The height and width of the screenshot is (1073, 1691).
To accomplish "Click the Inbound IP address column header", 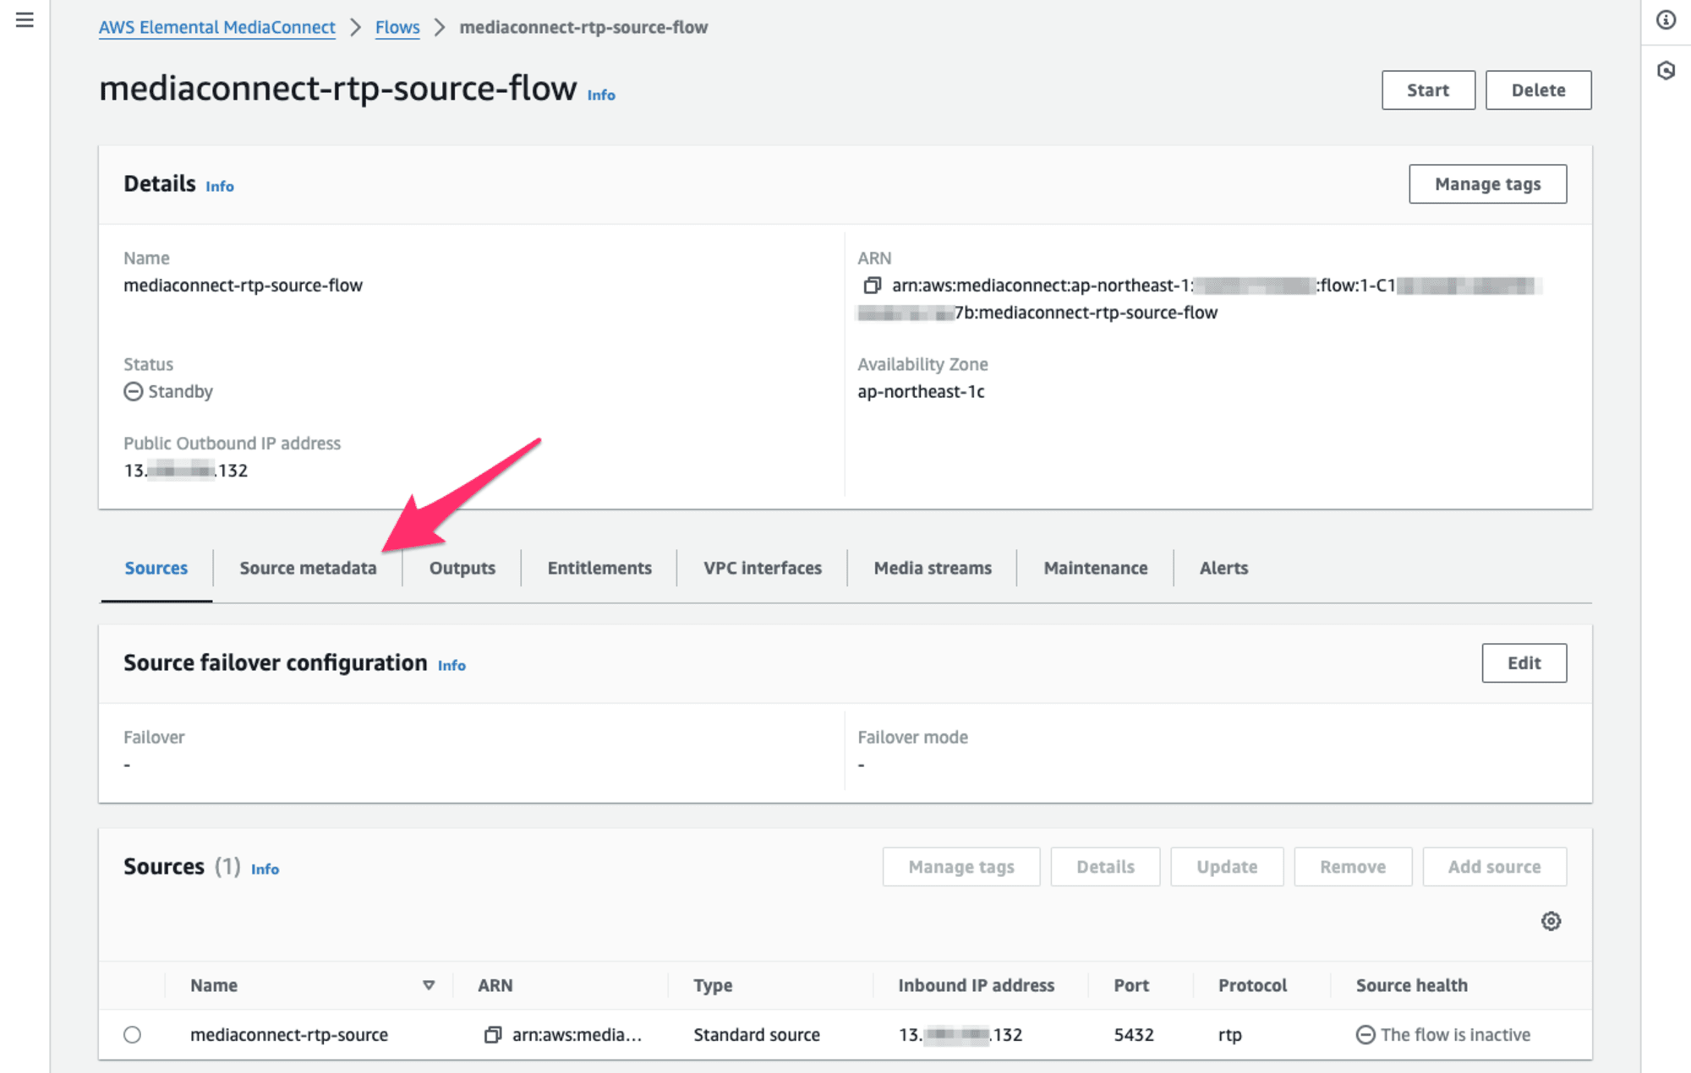I will point(976,985).
